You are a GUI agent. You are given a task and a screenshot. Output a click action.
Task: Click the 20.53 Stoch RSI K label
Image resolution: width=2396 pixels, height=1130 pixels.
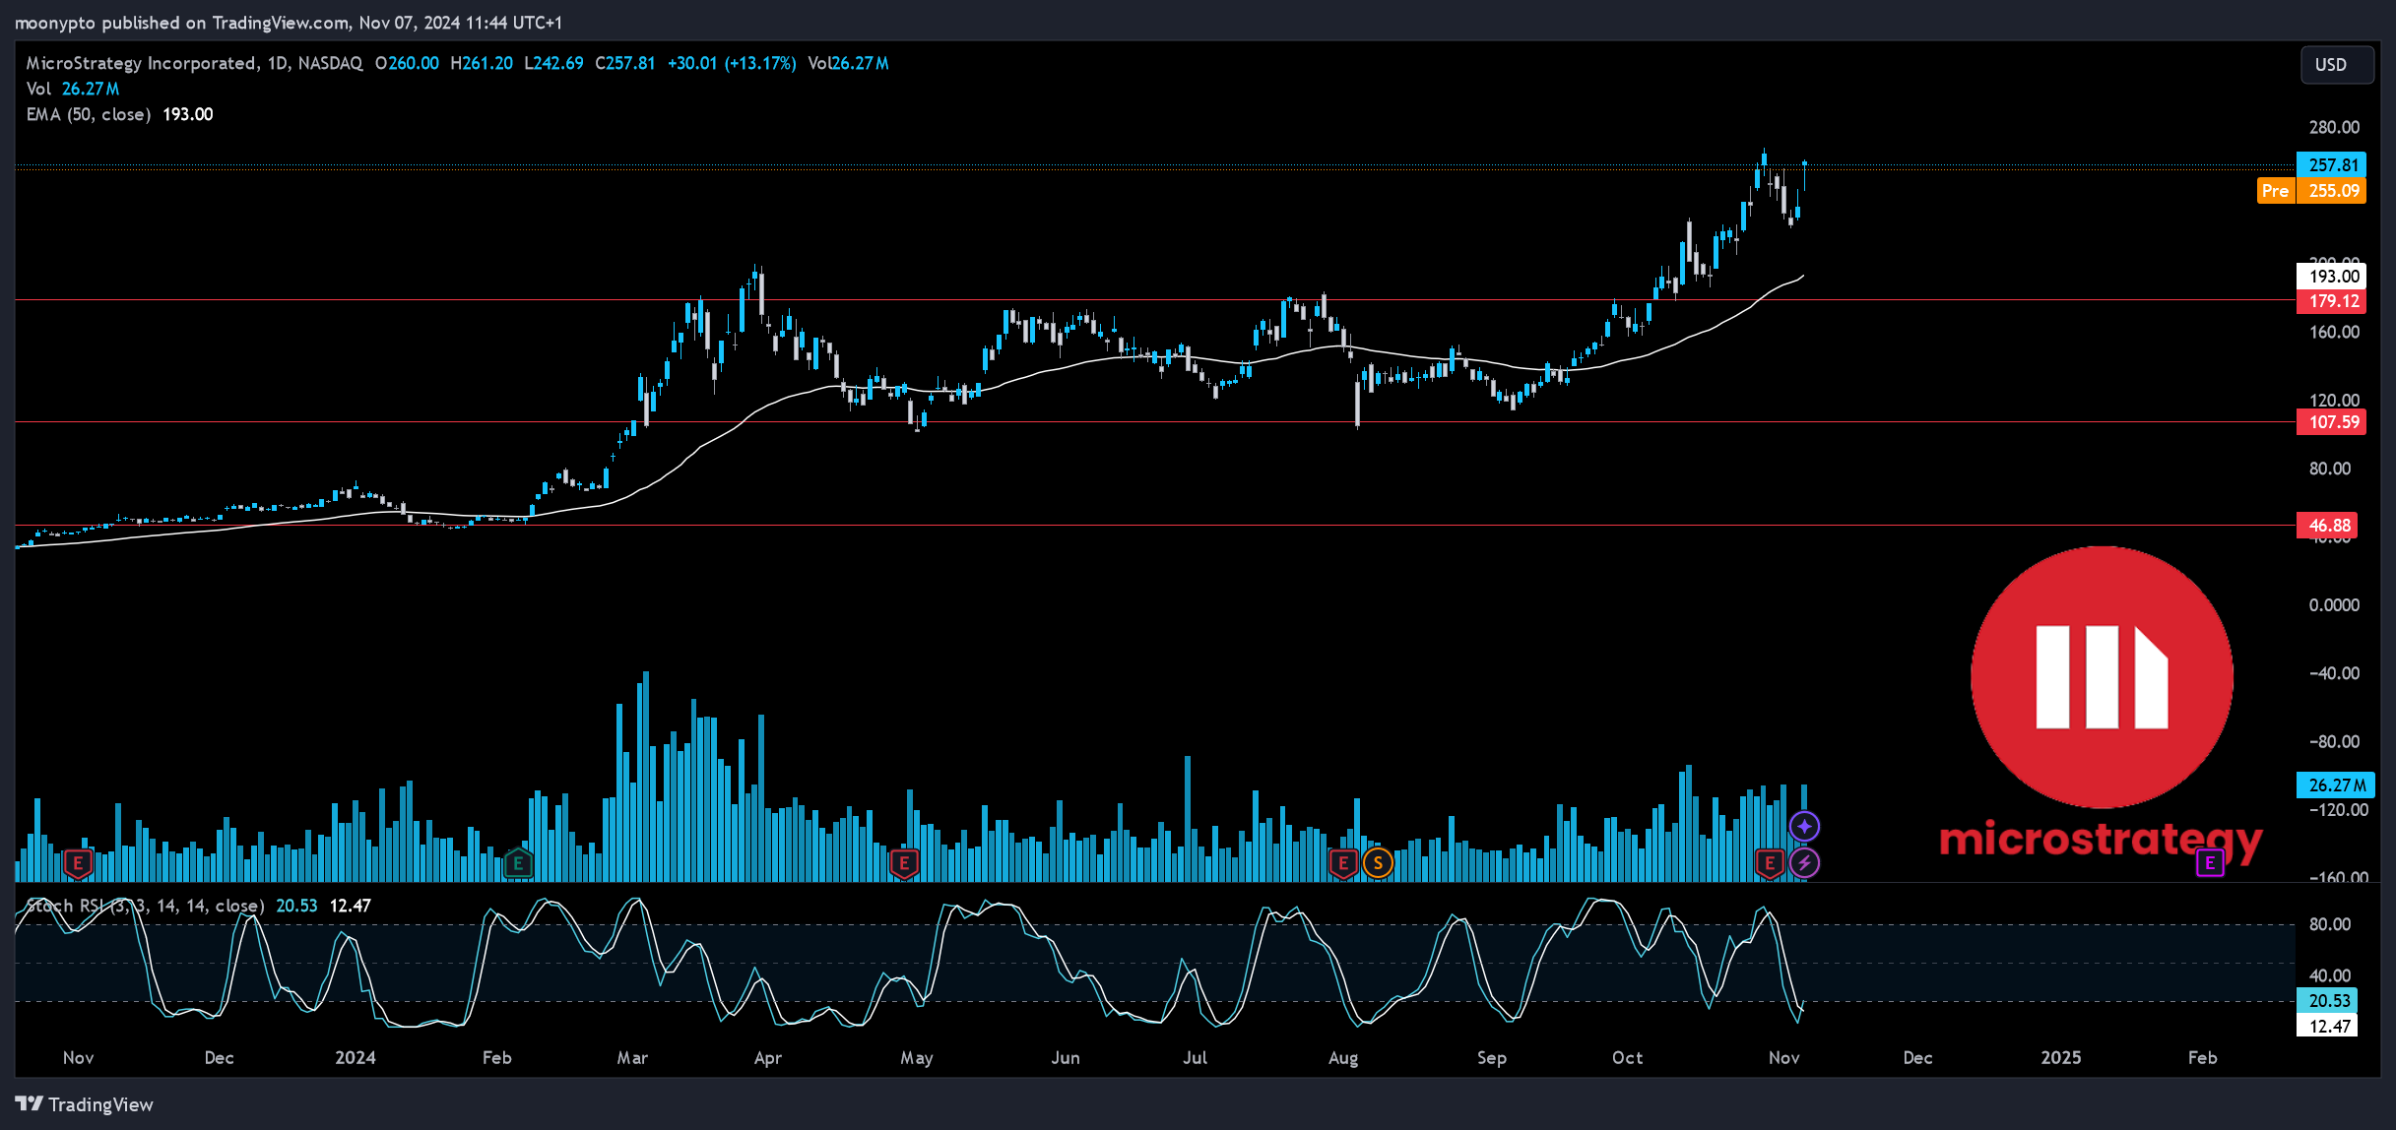[2328, 1001]
